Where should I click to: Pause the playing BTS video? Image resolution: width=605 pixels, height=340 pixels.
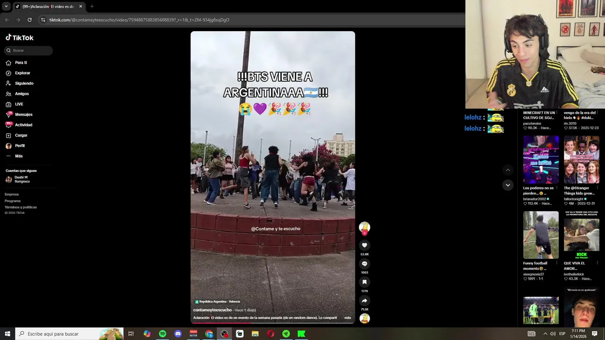pyautogui.click(x=273, y=177)
